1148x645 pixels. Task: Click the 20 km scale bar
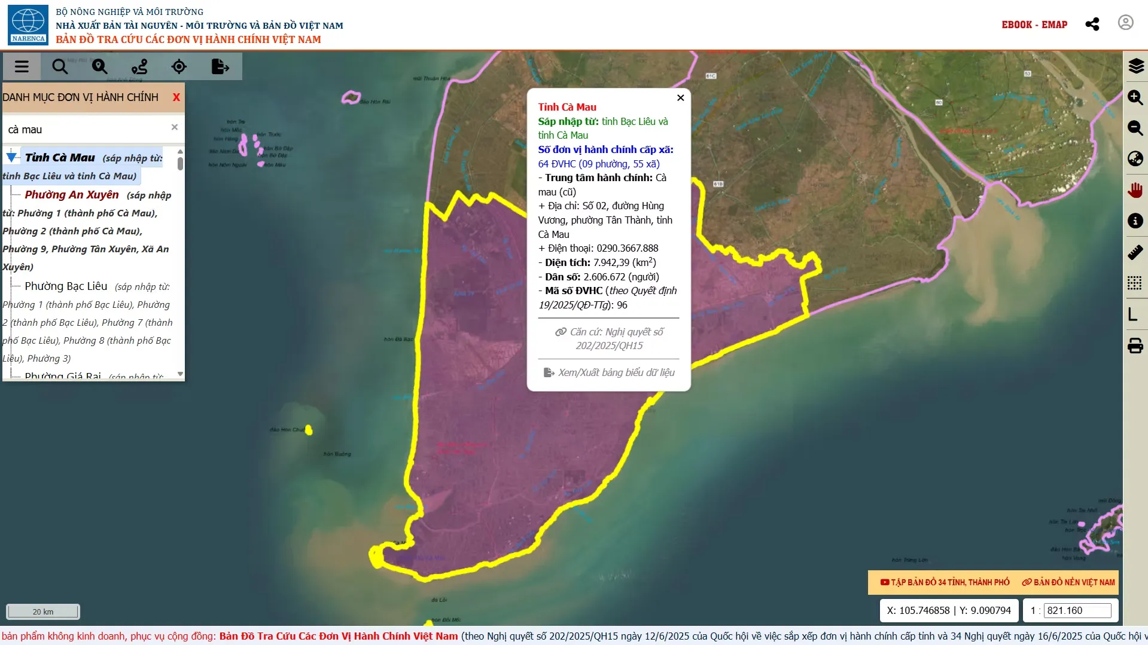click(43, 612)
